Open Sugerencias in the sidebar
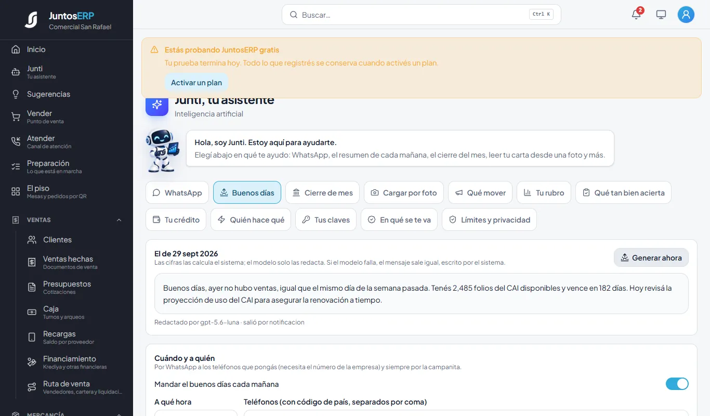 (67, 94)
